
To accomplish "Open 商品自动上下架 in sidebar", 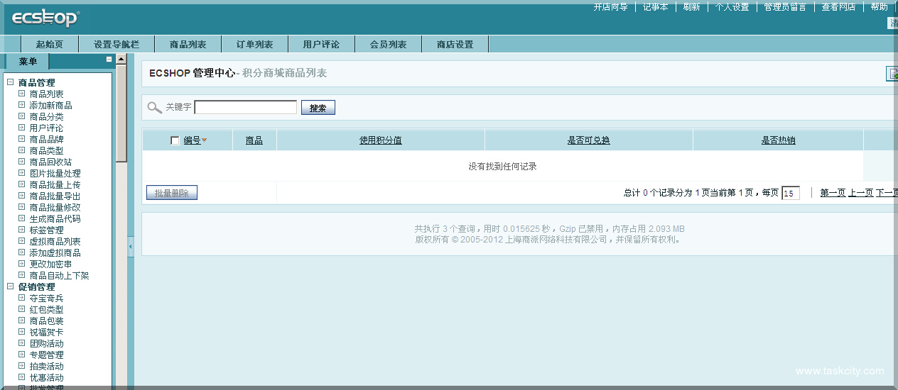I will coord(59,275).
